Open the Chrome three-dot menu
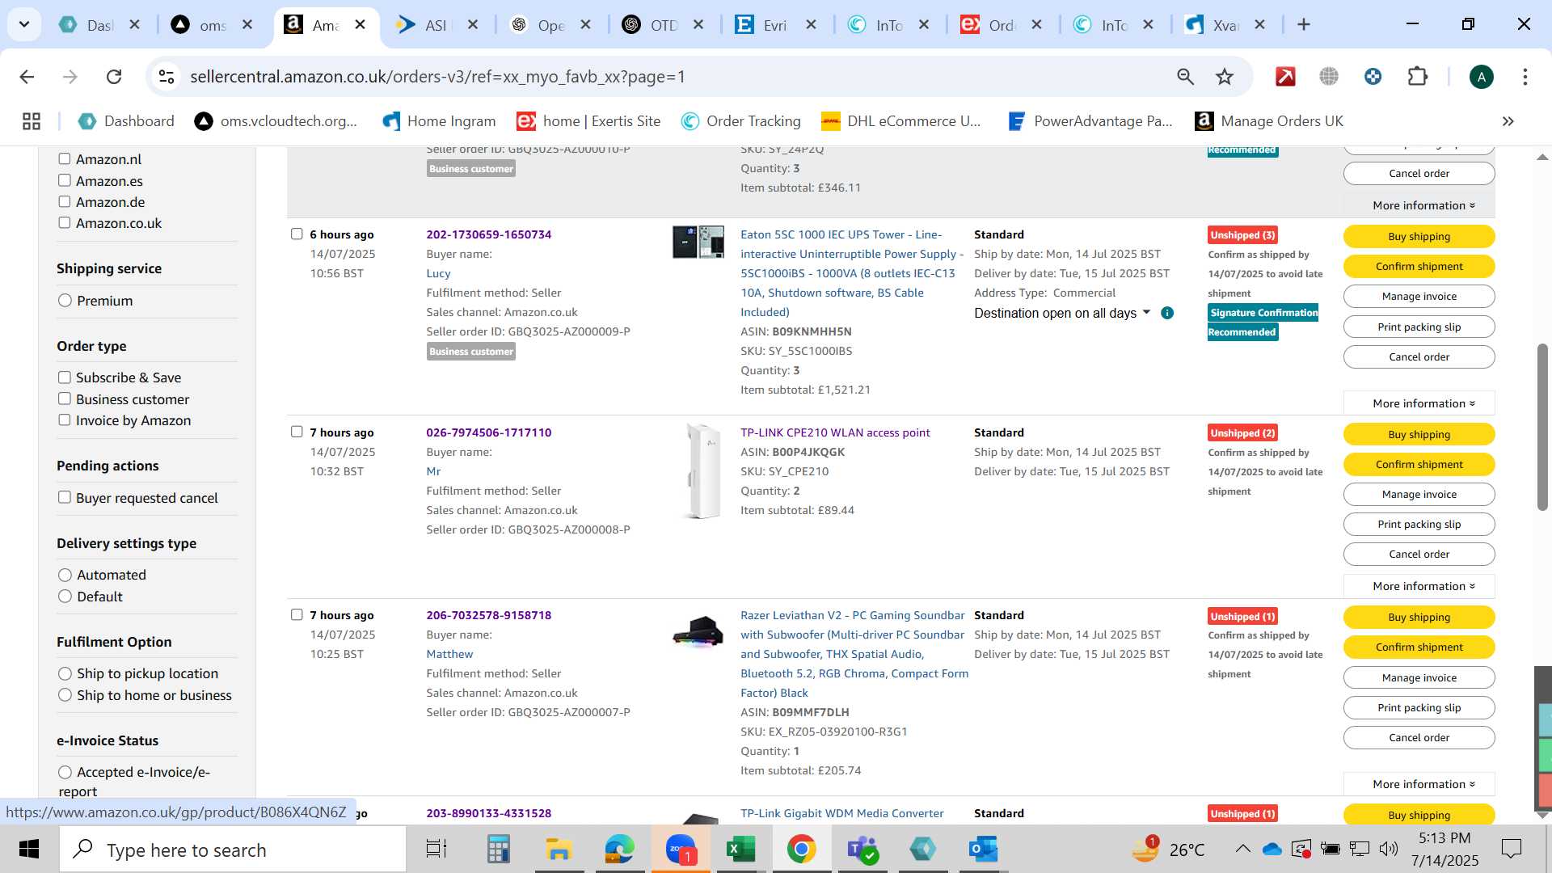This screenshot has height=873, width=1552. click(1525, 77)
